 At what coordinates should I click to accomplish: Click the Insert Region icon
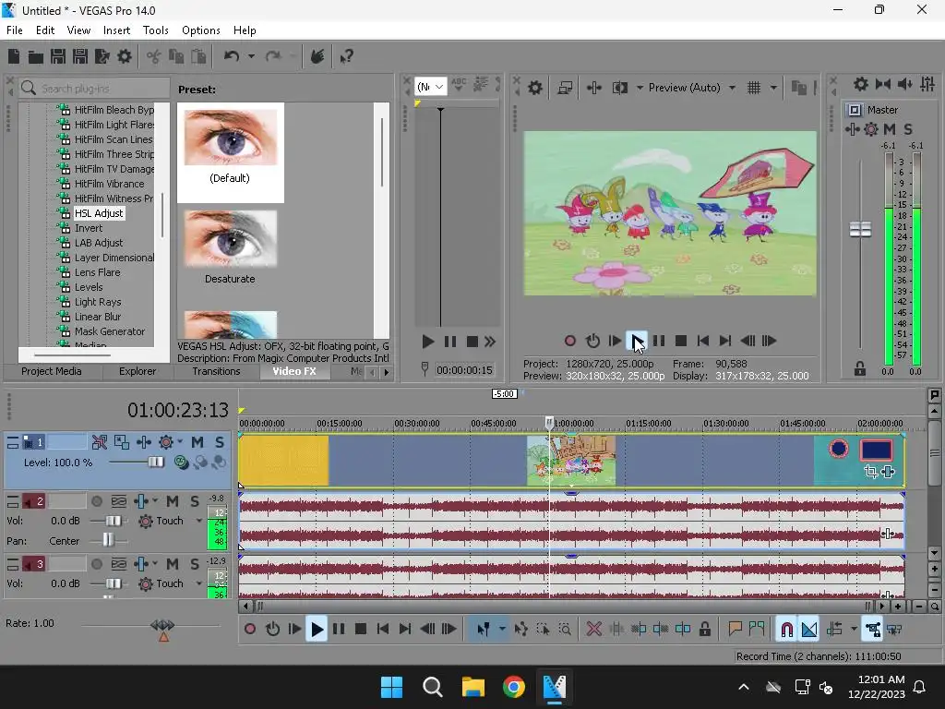757,630
